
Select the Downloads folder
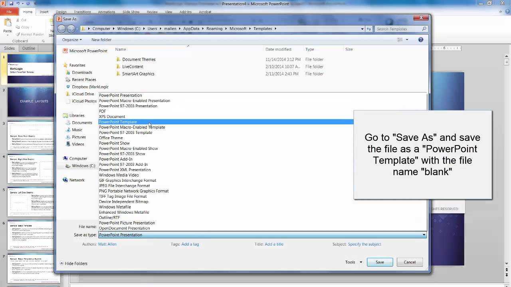82,72
